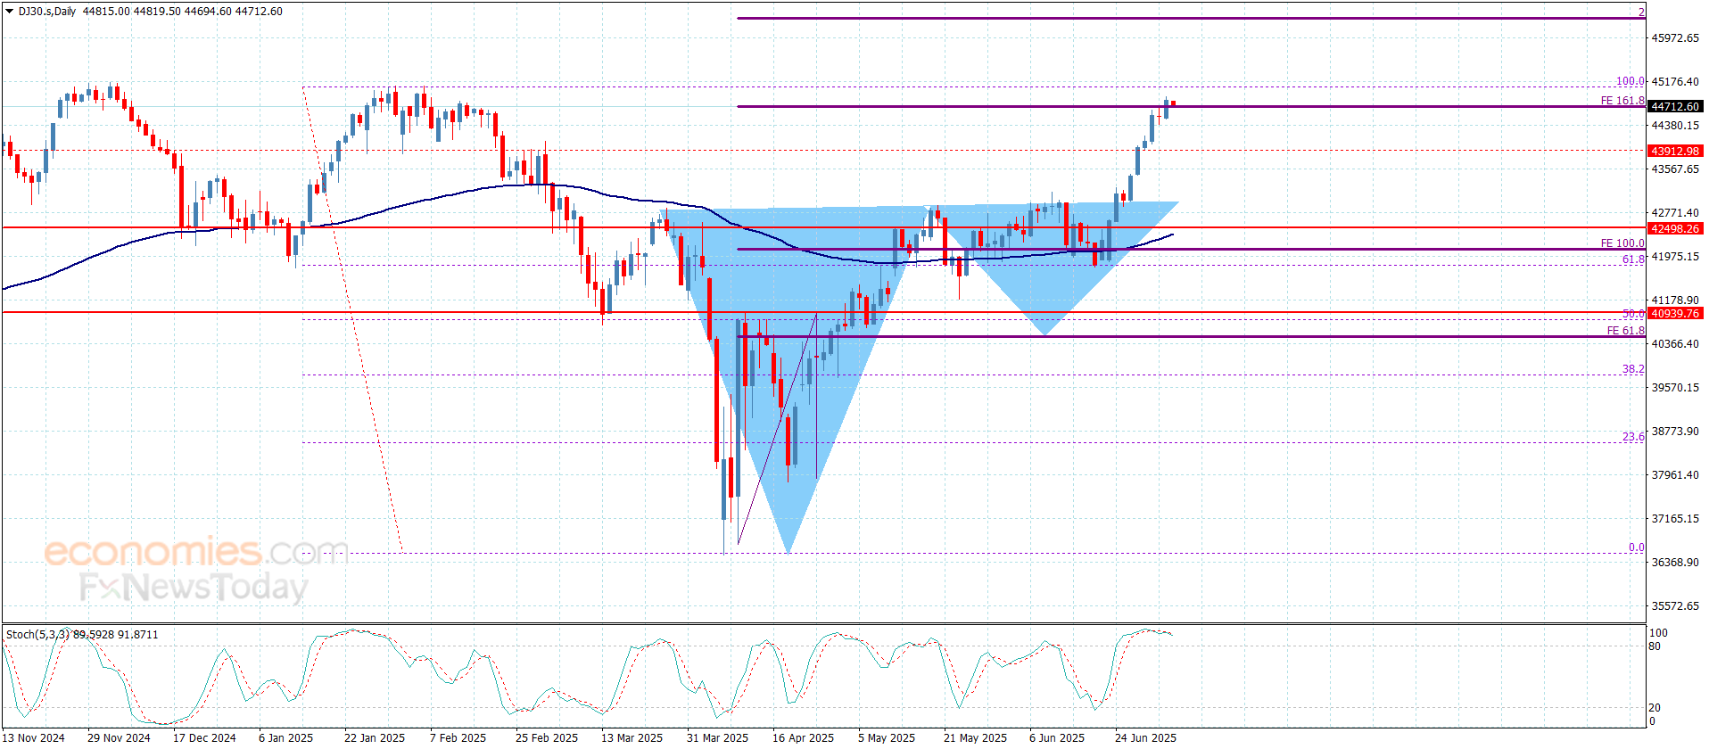Screen dimensions: 1709x749
Task: Click the 13 Nov 2024 date label
Action: [x=34, y=737]
